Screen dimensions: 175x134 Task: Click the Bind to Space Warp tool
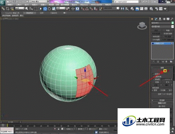[12, 9]
